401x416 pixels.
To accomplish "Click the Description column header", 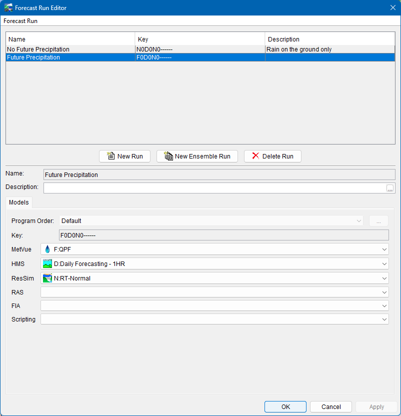I will pos(330,39).
